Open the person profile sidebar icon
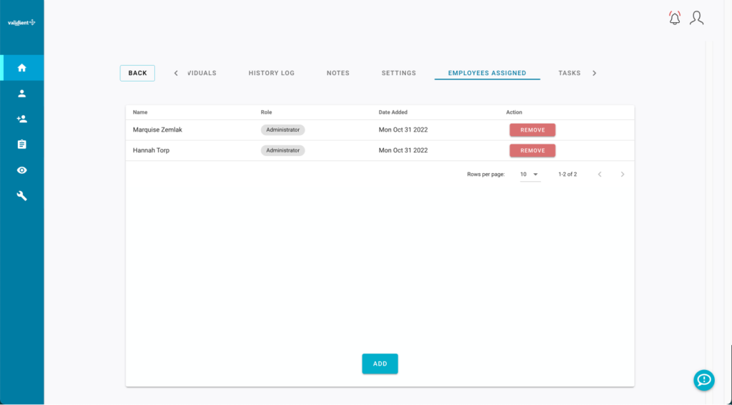This screenshot has height=405, width=732. click(x=22, y=94)
